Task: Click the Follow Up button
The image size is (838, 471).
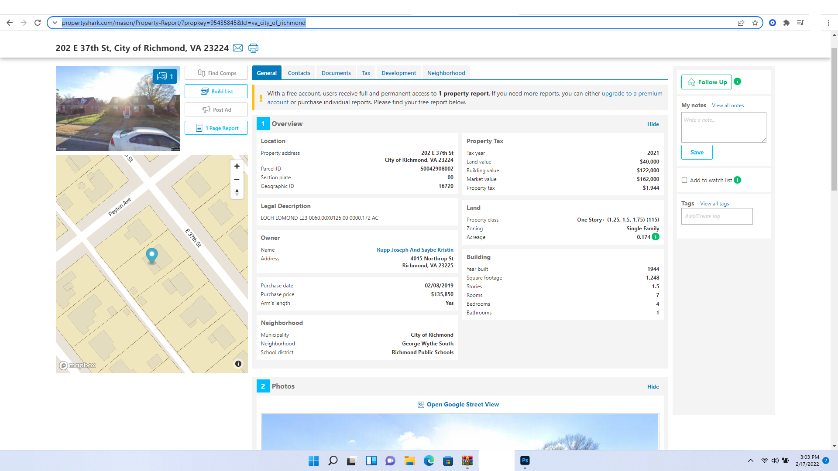Action: [x=707, y=82]
